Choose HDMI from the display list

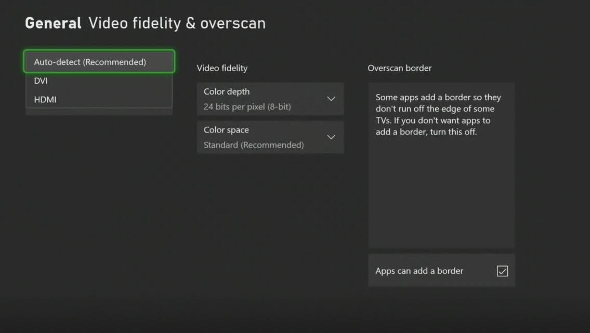[99, 100]
